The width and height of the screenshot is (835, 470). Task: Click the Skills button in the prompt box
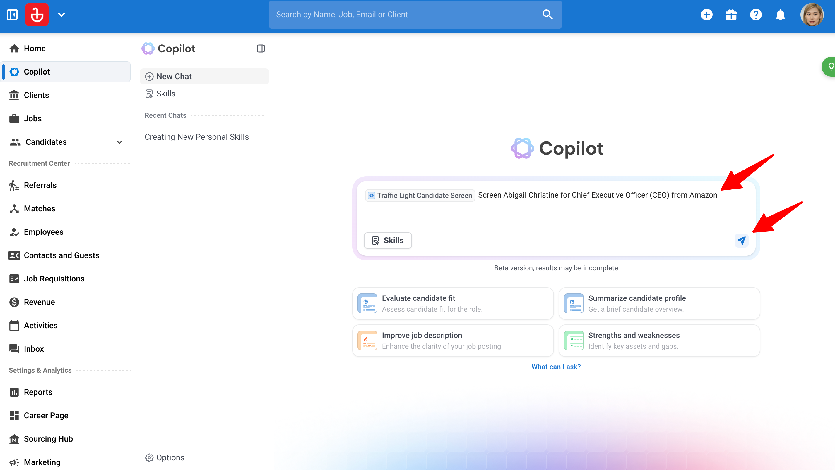point(388,241)
